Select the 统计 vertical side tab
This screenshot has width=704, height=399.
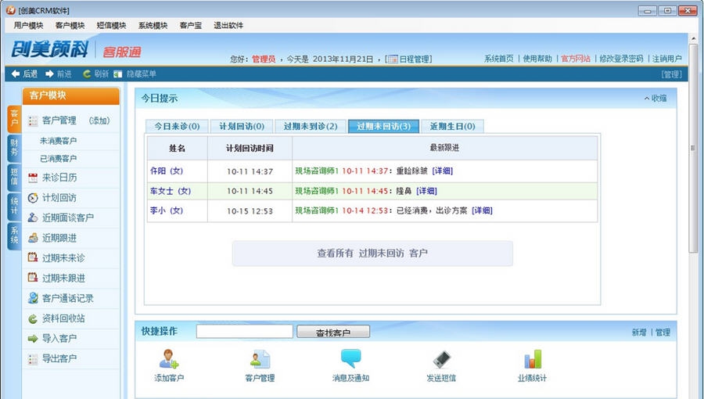tap(14, 207)
